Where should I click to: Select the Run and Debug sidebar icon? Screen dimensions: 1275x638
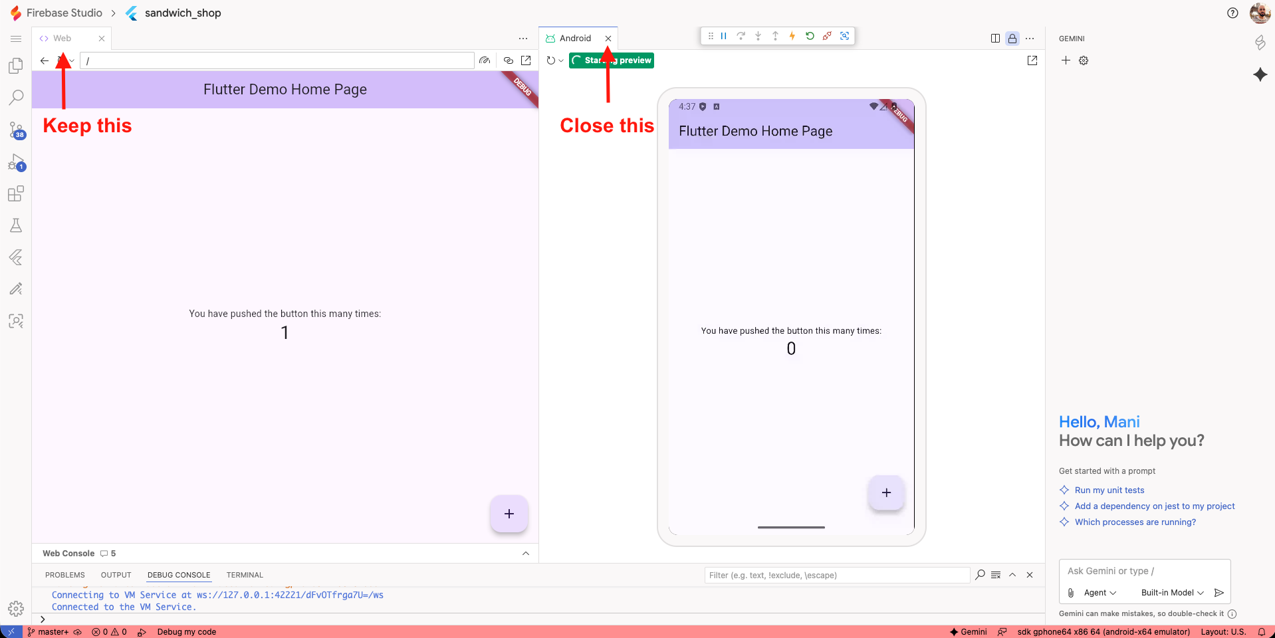15,163
